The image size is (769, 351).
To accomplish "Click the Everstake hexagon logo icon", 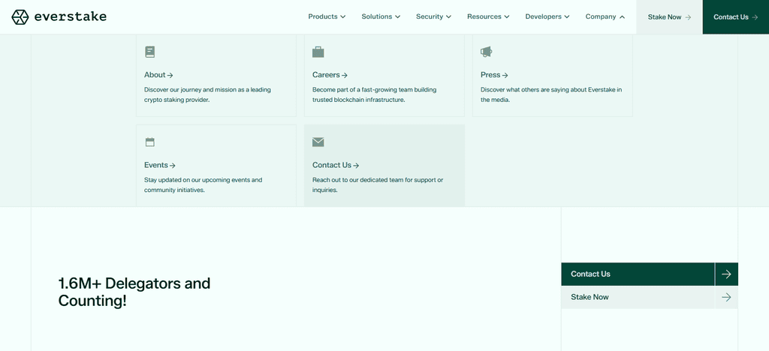I will click(20, 17).
